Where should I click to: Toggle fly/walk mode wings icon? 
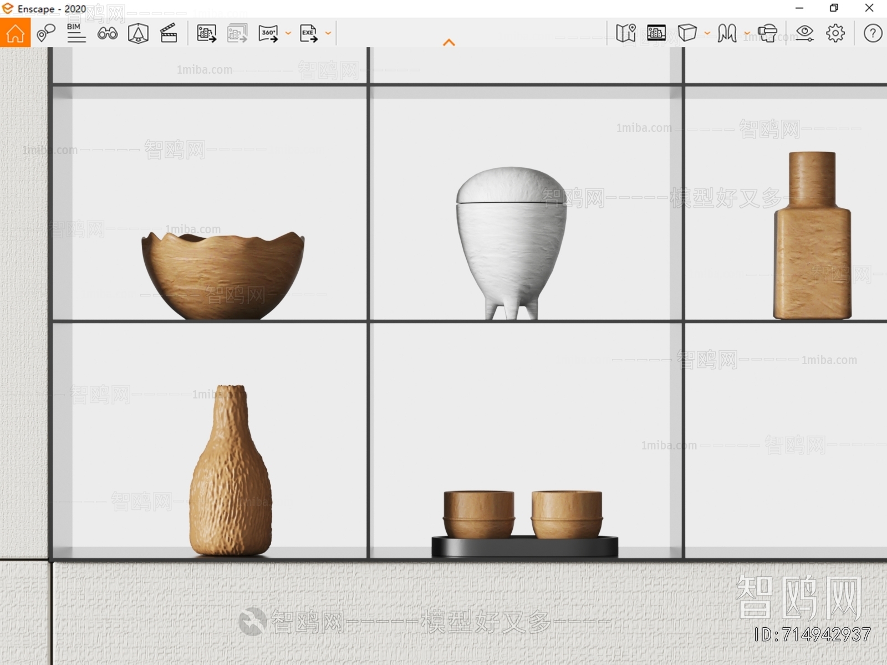click(x=727, y=33)
